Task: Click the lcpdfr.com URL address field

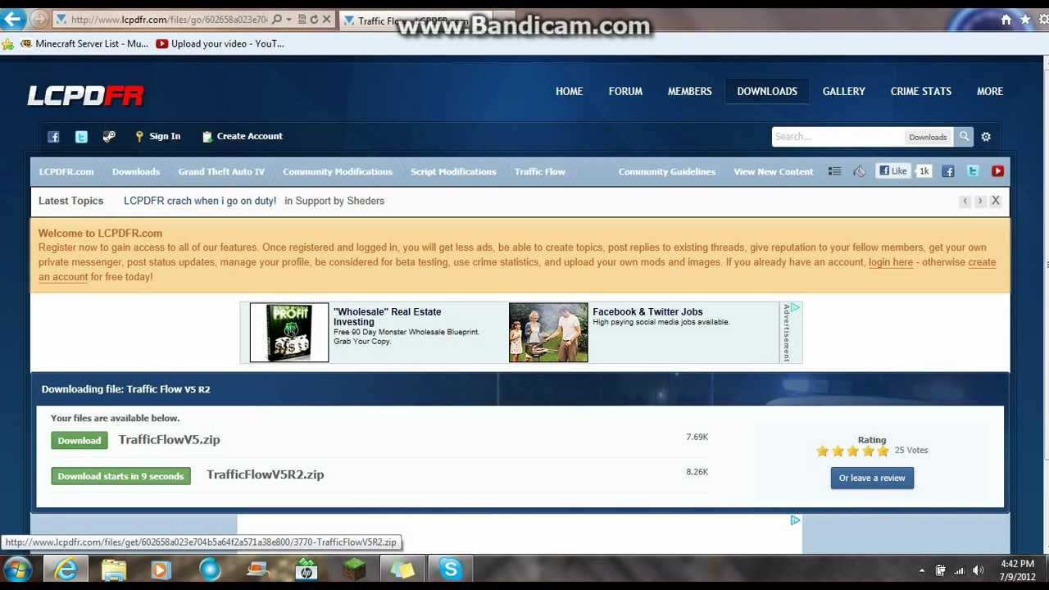Action: click(x=168, y=19)
